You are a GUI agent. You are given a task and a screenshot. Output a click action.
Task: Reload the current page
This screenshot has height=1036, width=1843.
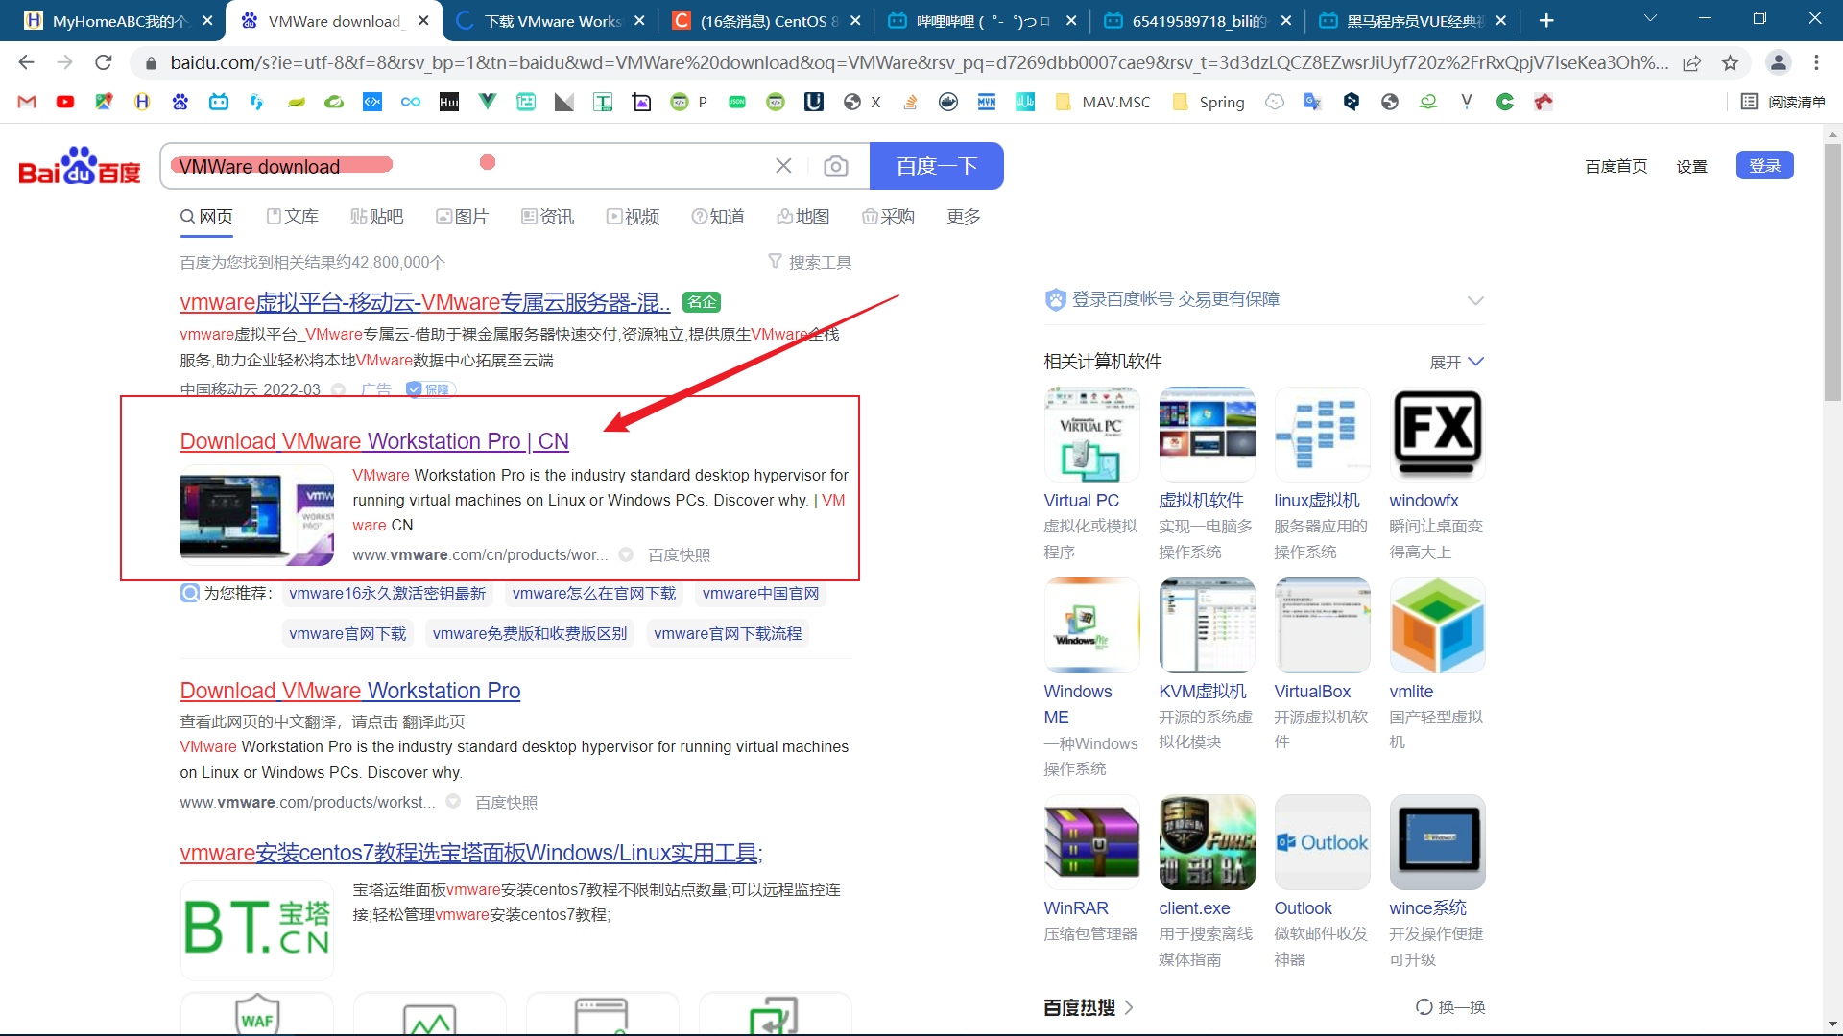point(104,62)
